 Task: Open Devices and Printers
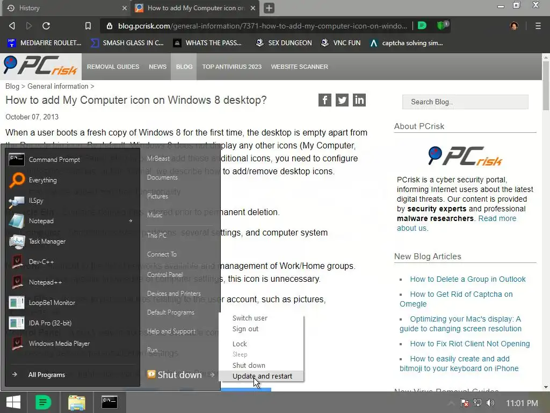click(173, 294)
